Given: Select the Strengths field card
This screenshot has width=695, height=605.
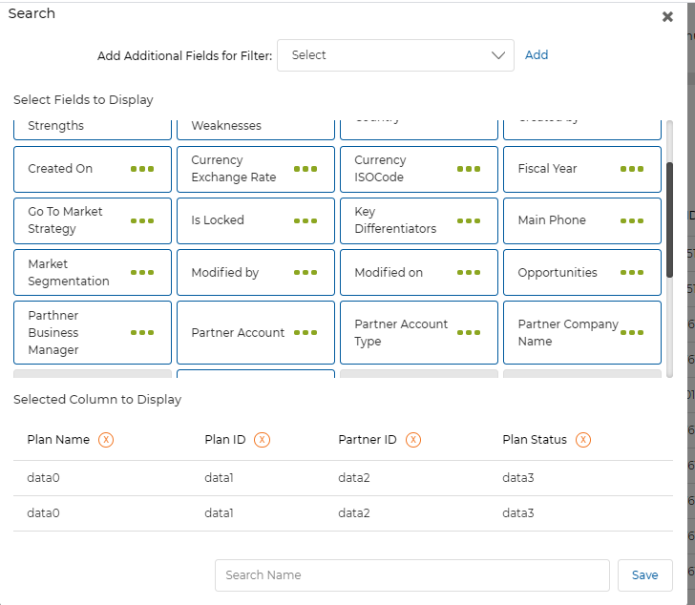Looking at the screenshot, I should 93,130.
